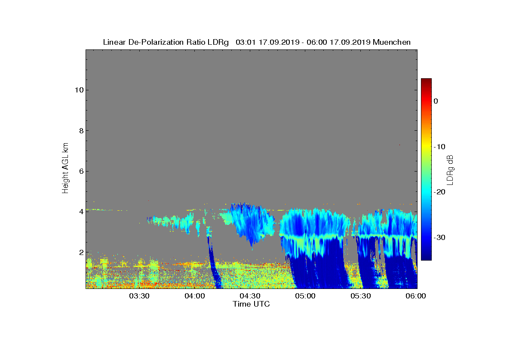Click the 05:30 time tick label

pos(361,296)
